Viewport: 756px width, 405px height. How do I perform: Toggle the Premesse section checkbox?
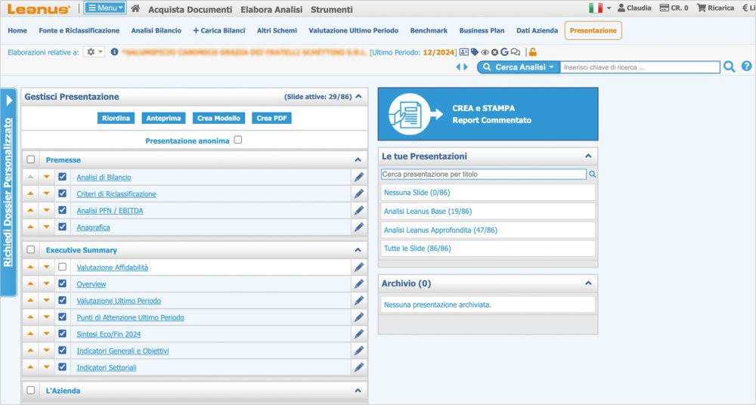point(31,159)
